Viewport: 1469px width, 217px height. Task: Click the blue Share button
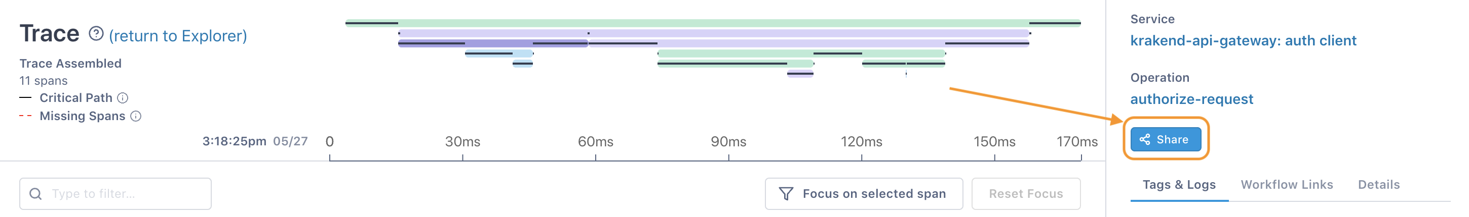point(1166,139)
